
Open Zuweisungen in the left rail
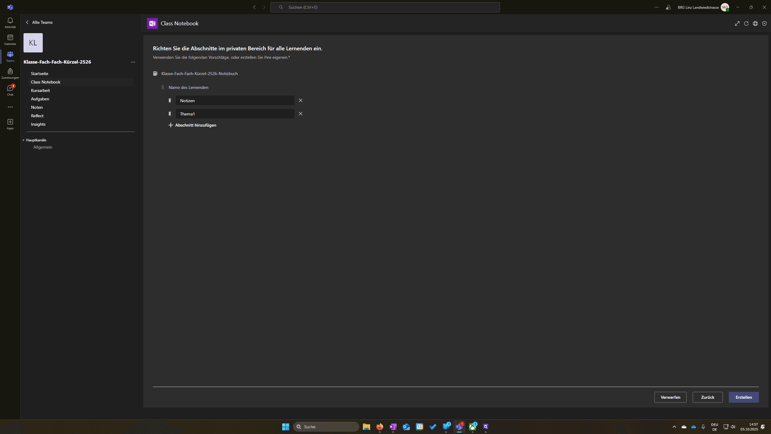[x=10, y=73]
